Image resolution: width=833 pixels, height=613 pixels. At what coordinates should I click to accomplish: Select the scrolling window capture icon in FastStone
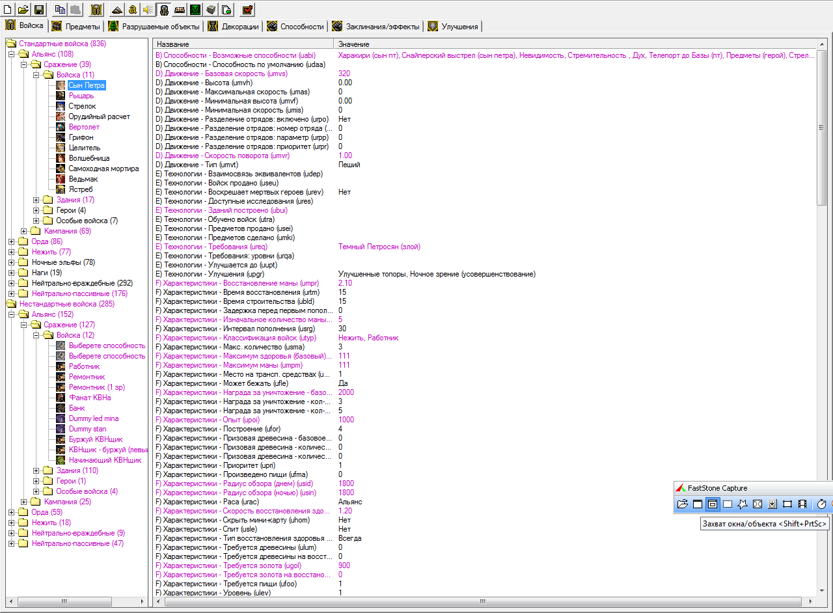coord(772,504)
